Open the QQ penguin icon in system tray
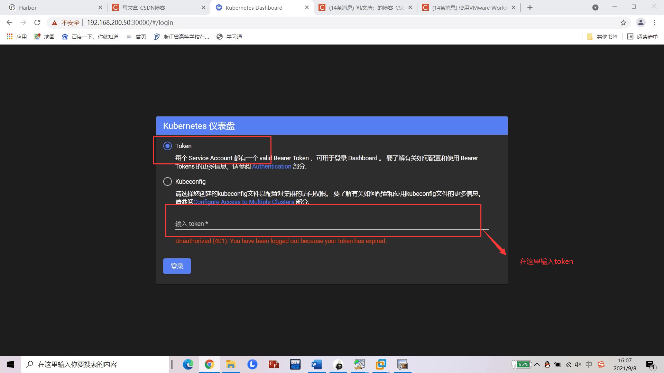 (x=547, y=364)
